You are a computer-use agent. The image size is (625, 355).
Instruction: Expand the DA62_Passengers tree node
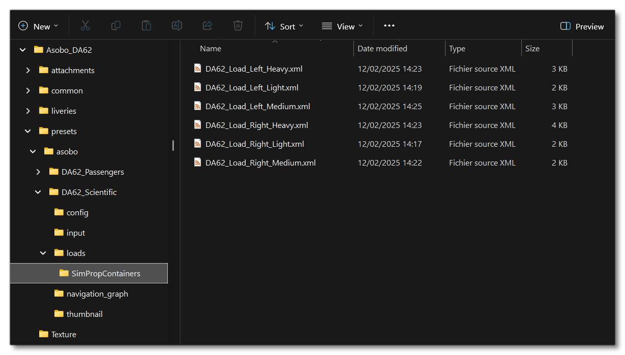point(38,172)
